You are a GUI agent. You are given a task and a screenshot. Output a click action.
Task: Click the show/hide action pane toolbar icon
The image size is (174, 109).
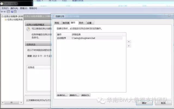[15, 12]
